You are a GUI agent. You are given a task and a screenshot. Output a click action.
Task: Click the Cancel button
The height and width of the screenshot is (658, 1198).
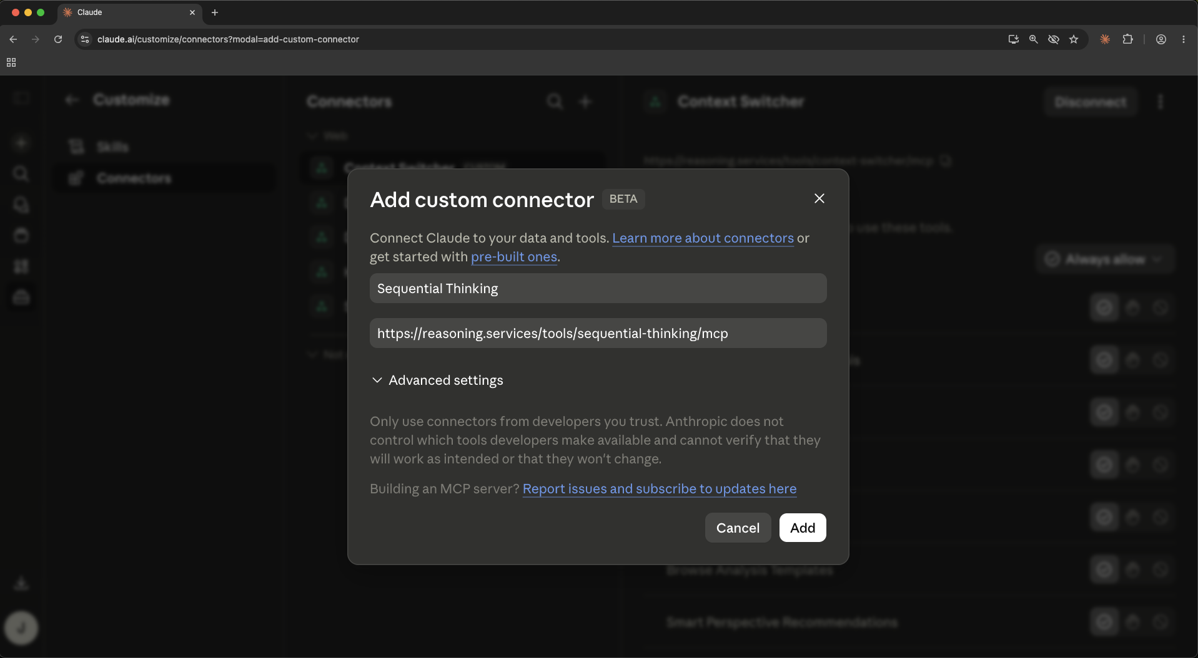[x=738, y=528]
